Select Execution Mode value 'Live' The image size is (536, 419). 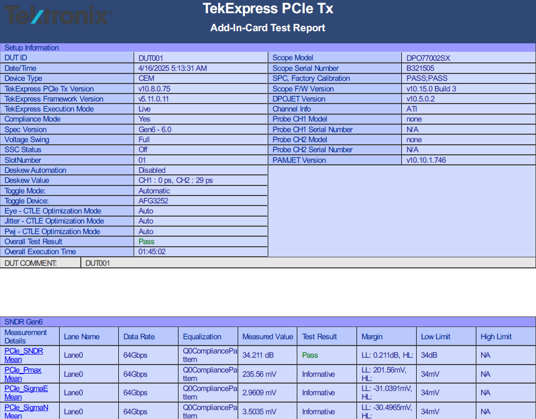(x=145, y=109)
